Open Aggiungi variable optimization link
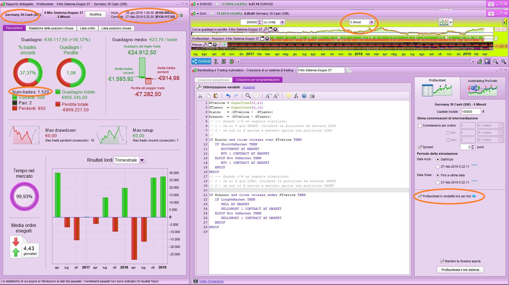509x285 pixels. click(249, 87)
